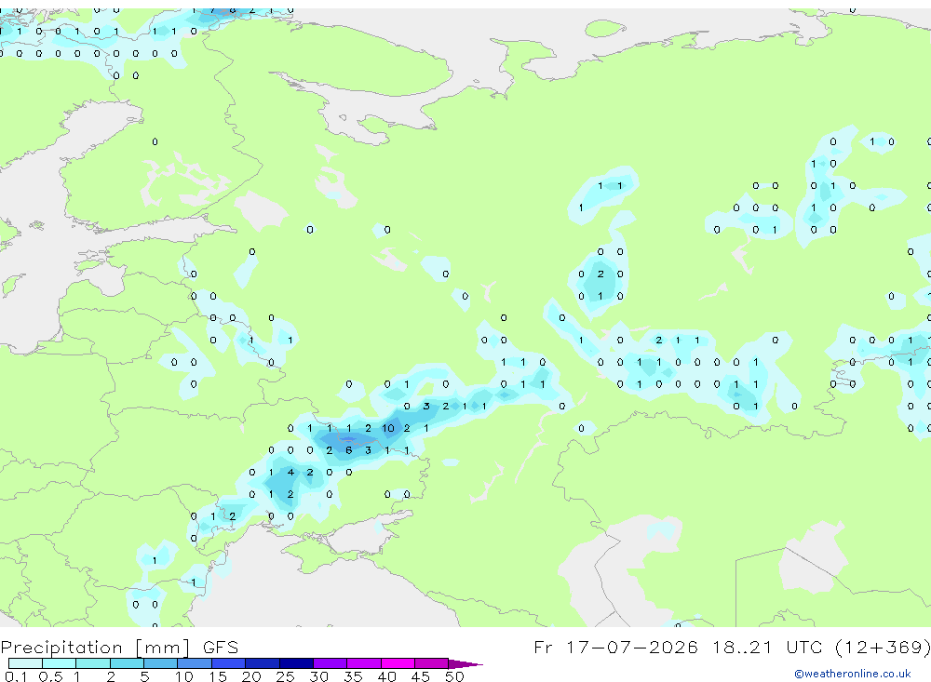Click the '25' legend scale label
The width and height of the screenshot is (931, 682).
tap(285, 676)
